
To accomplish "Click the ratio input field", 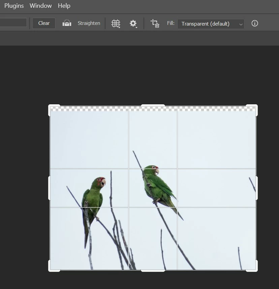I will point(13,23).
